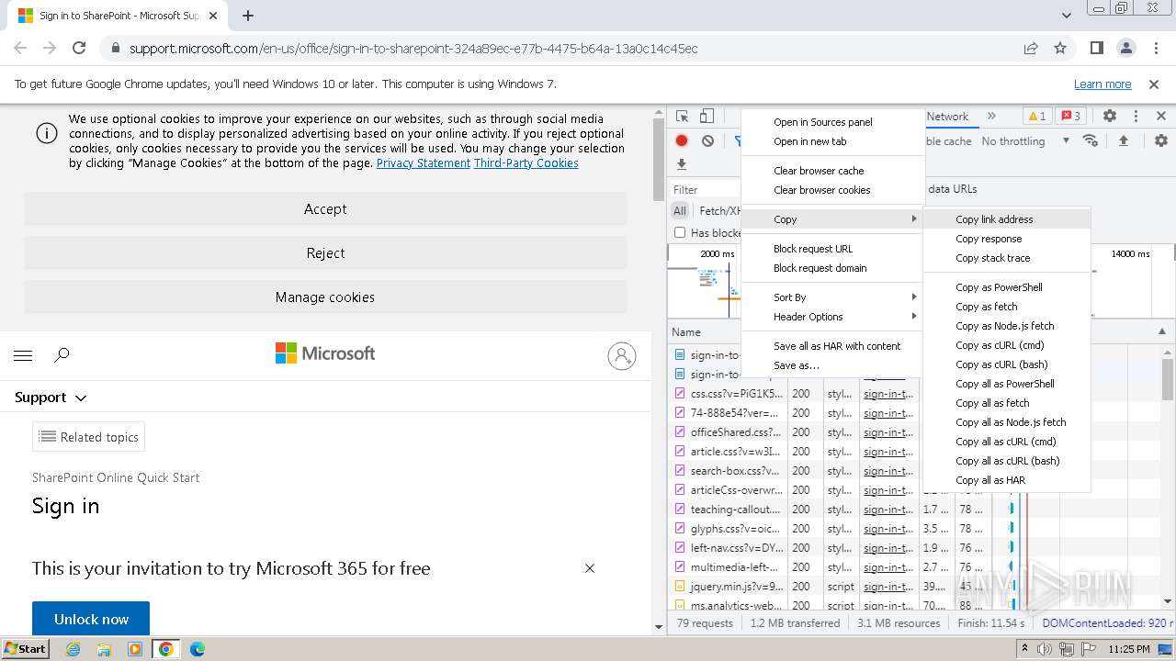This screenshot has height=661, width=1176.
Task: Expand the Sort By submenu
Action: pyautogui.click(x=831, y=297)
